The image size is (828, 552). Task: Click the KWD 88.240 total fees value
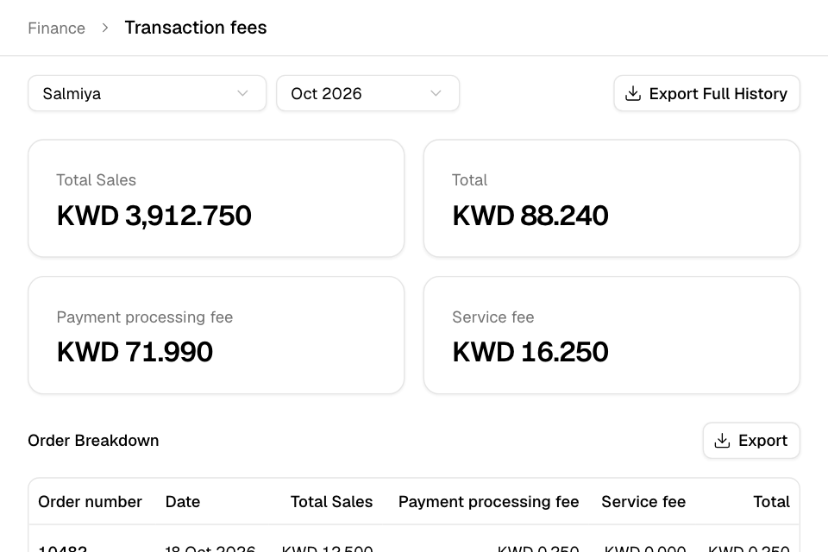tap(530, 216)
